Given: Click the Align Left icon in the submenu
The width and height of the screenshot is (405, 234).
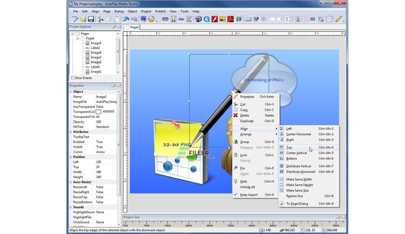Looking at the screenshot, I should 281,129.
